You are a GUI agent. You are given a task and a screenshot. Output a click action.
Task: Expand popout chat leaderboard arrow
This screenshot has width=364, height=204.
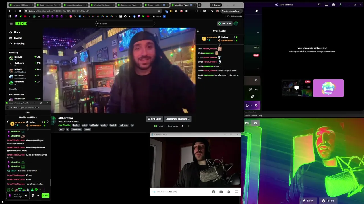pos(28,129)
